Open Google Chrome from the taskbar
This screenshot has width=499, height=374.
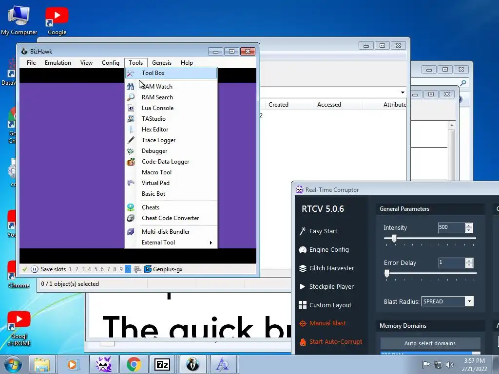pos(134,364)
